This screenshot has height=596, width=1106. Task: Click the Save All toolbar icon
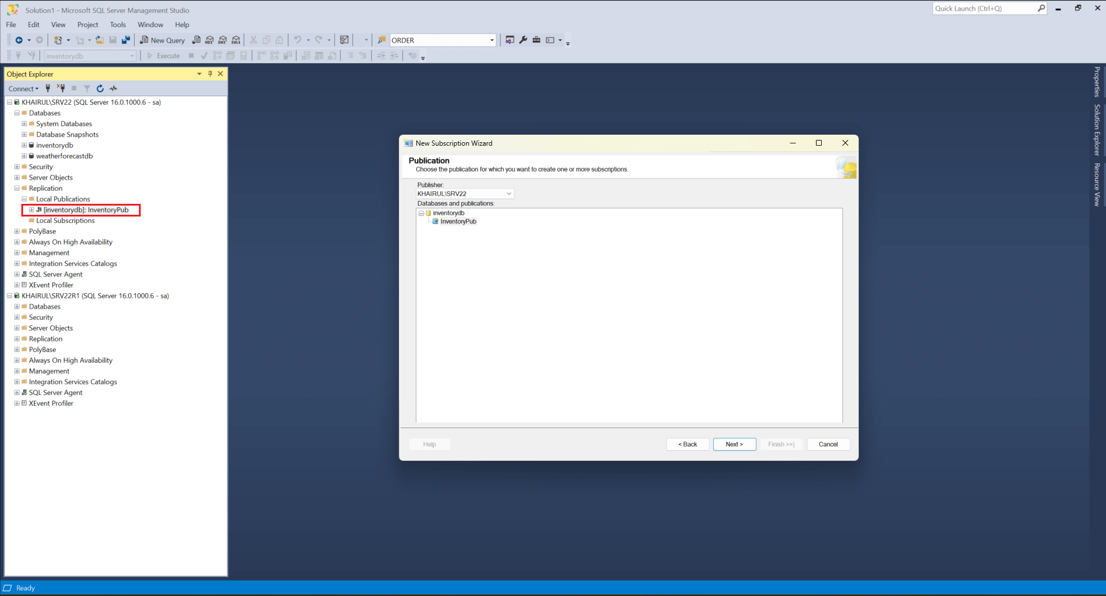[x=126, y=40]
